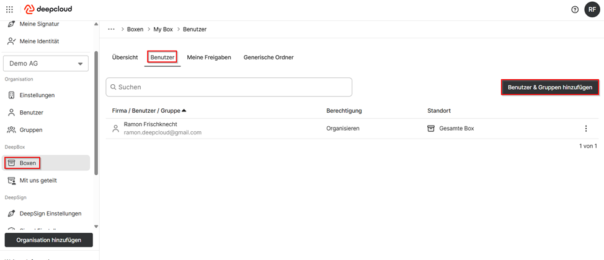Open the app launcher grid icon
This screenshot has width=604, height=260.
pyautogui.click(x=9, y=9)
